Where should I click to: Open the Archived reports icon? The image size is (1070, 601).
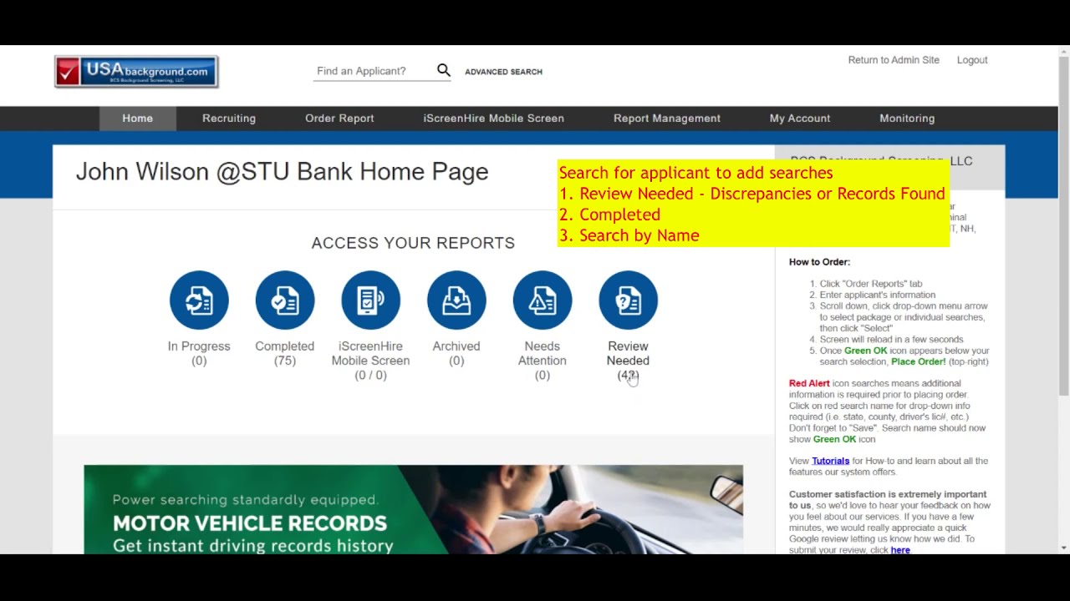click(456, 300)
